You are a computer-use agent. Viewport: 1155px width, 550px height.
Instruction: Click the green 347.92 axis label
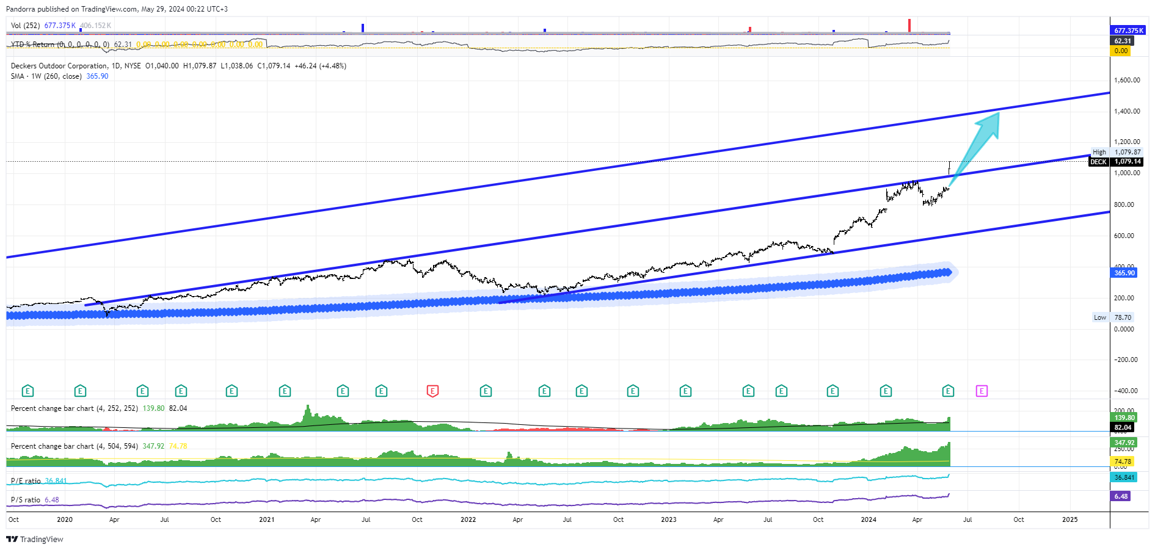[1124, 443]
